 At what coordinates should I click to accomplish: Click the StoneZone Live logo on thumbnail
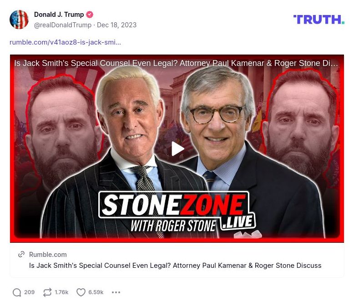click(177, 212)
